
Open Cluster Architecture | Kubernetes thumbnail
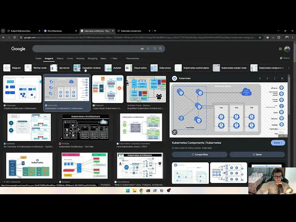tap(22, 89)
